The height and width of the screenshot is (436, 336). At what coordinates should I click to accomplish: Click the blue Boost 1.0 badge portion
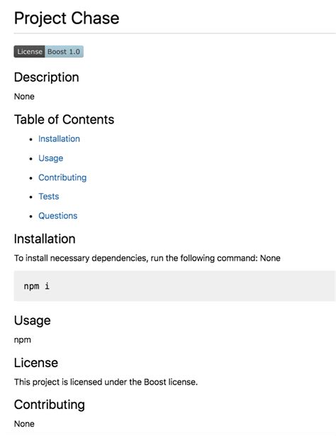click(x=64, y=52)
